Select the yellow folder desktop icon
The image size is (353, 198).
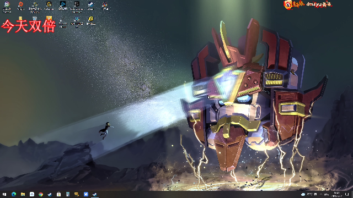pos(20,19)
